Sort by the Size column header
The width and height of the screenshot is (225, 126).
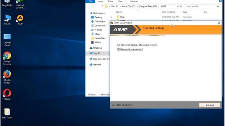tap(206, 12)
